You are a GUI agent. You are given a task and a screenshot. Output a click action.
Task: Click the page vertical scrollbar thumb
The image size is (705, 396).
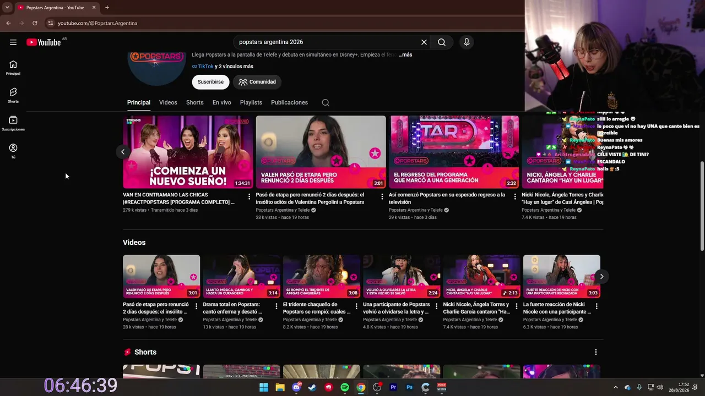[x=702, y=206]
